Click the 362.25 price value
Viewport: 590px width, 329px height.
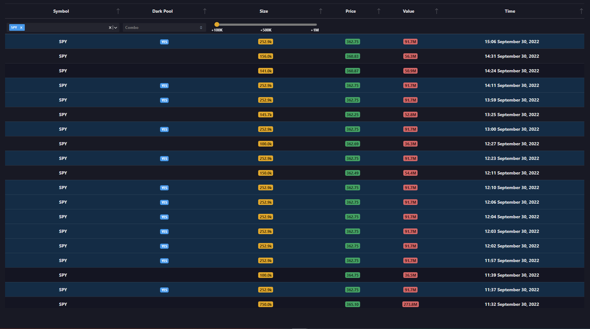(353, 115)
